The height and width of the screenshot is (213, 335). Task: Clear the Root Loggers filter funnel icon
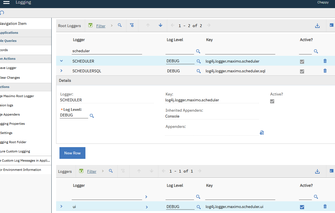click(x=132, y=25)
